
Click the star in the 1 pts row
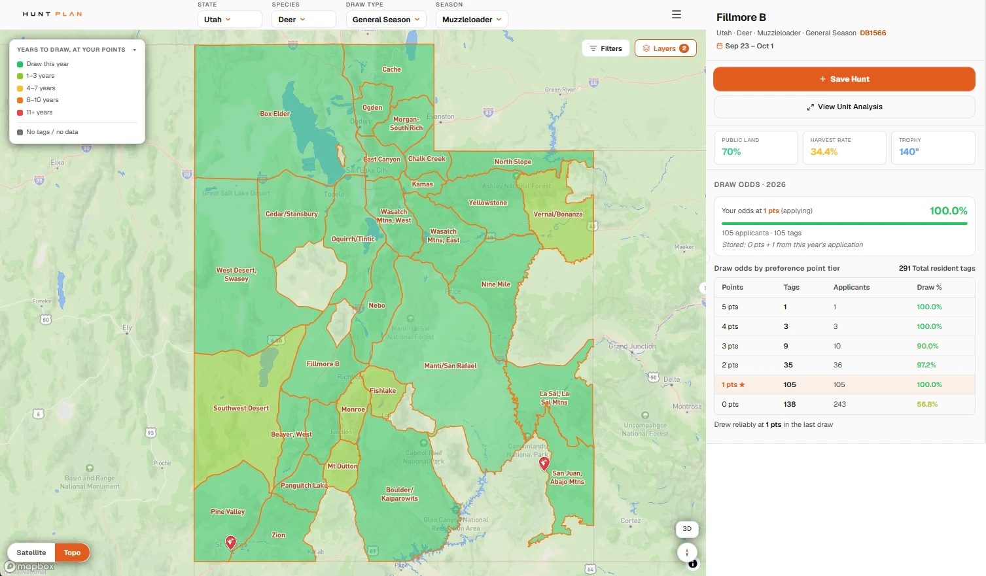click(x=742, y=384)
